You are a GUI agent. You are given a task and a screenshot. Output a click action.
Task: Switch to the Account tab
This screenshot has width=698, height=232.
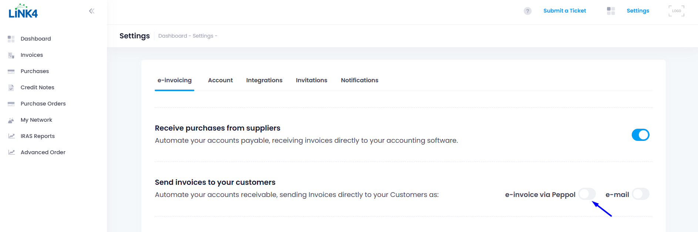220,80
